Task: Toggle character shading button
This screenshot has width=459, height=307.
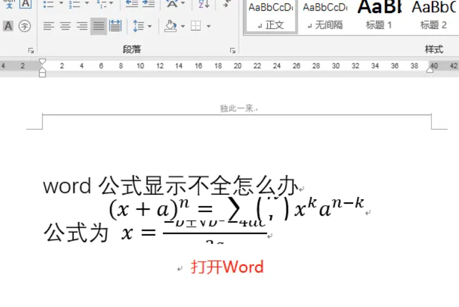Action: click(8, 26)
